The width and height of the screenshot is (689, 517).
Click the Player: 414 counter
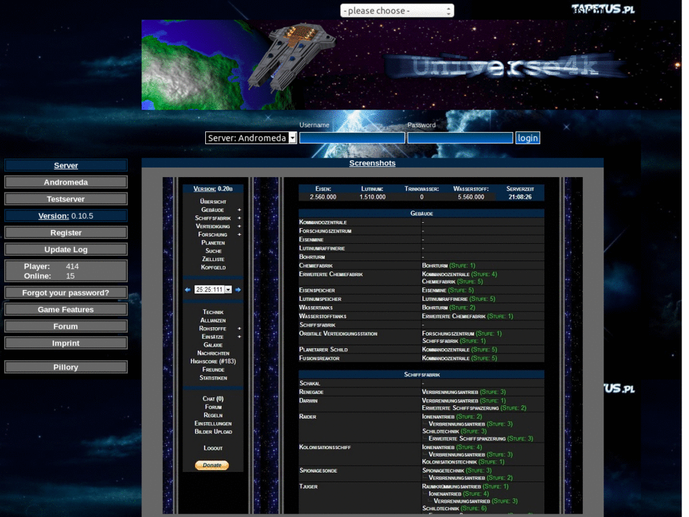click(x=51, y=267)
